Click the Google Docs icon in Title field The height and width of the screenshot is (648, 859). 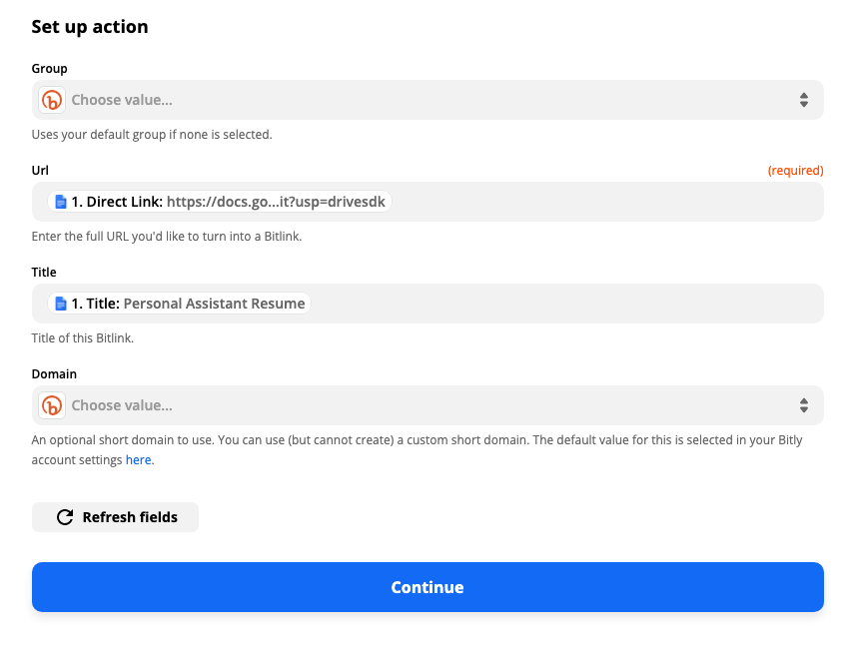click(x=61, y=304)
